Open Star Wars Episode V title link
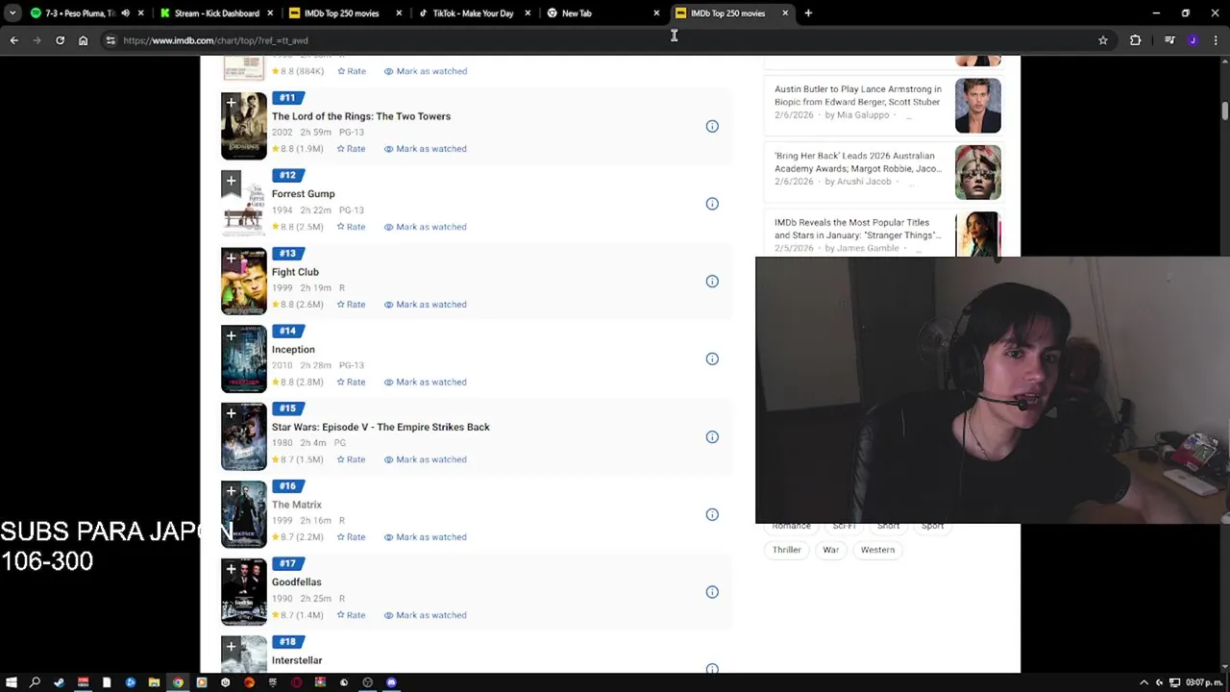Viewport: 1230px width, 692px height. 381,427
